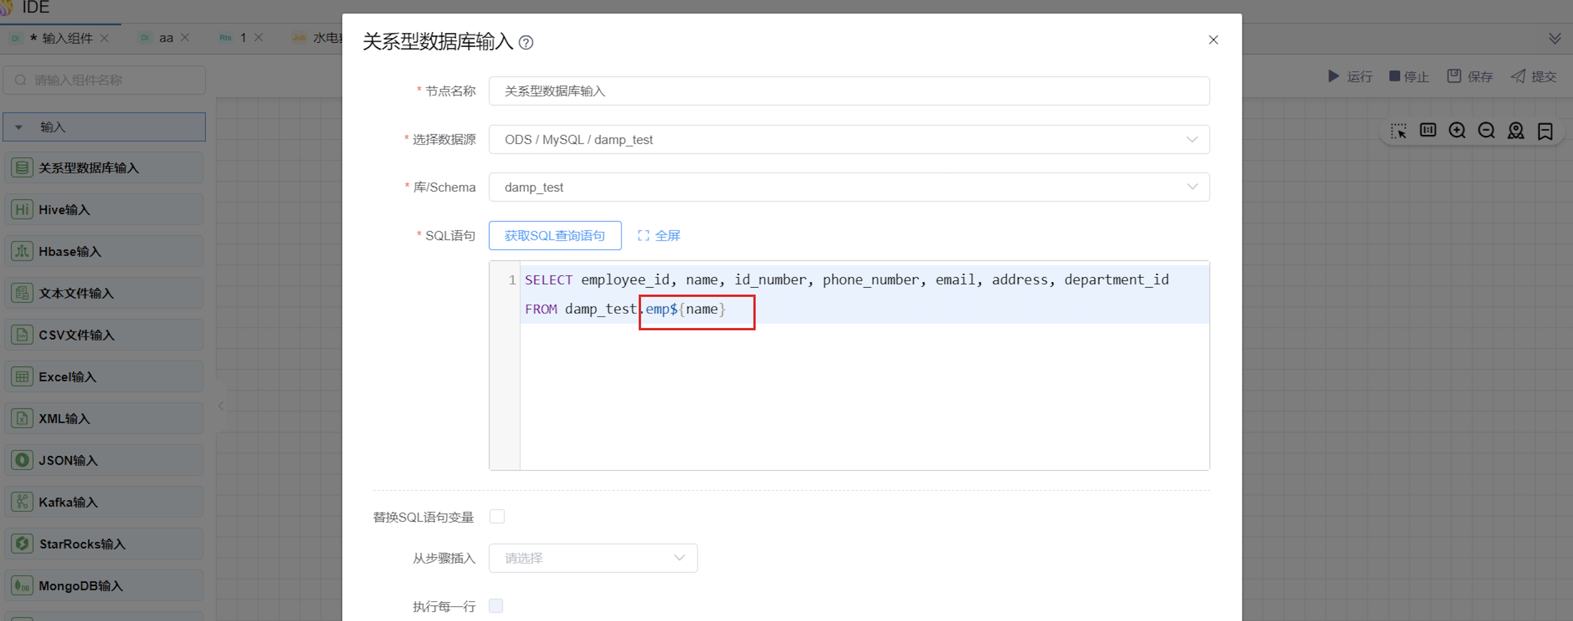This screenshot has width=1573, height=621.
Task: Click the zoom out canvas icon
Action: [1486, 131]
